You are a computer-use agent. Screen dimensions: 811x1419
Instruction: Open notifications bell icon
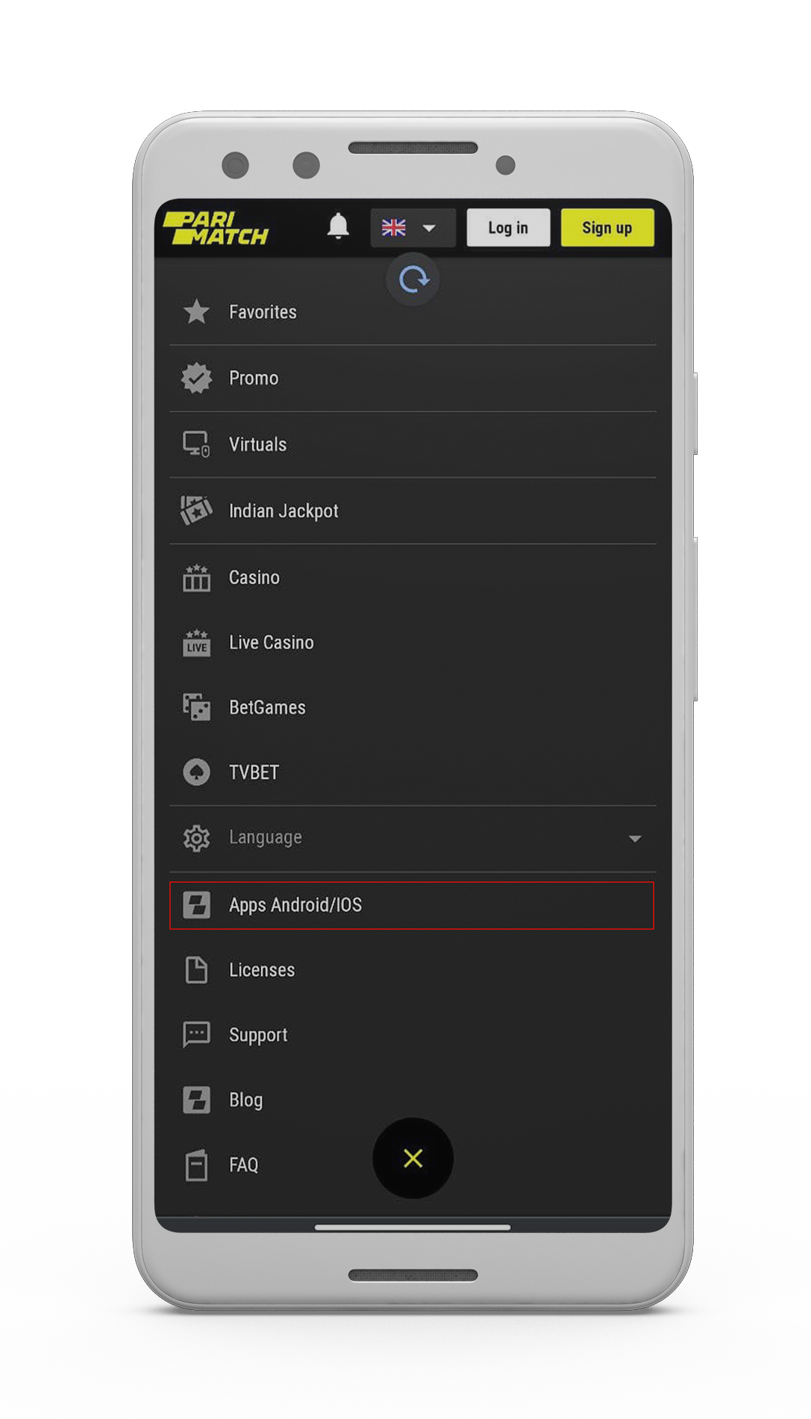coord(338,226)
